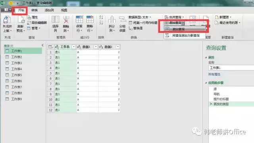
Task: Choose 追加查询 in the dropdown menu
Action: click(185, 29)
